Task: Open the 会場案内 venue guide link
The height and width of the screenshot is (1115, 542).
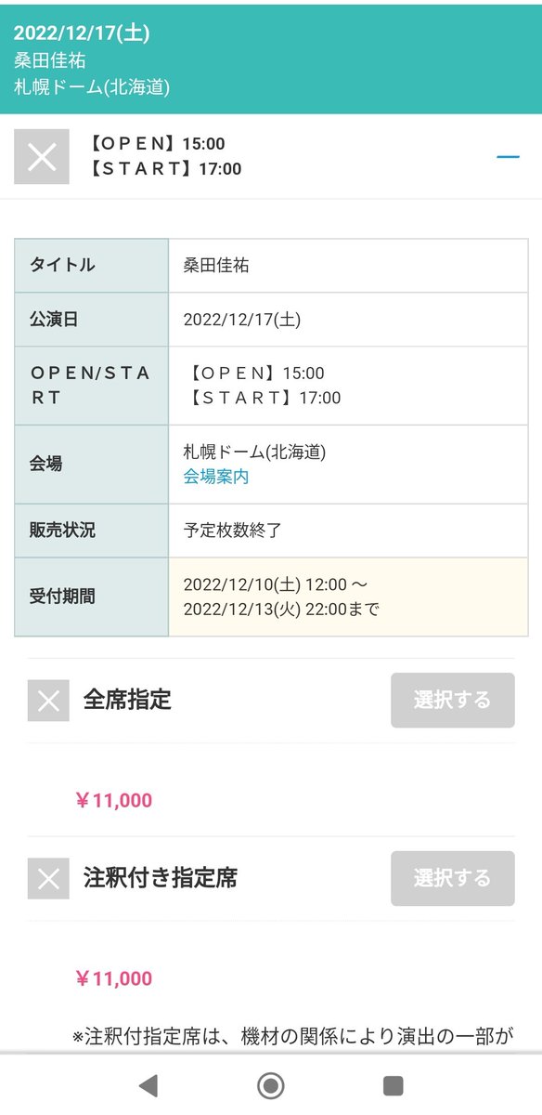Action: [216, 477]
